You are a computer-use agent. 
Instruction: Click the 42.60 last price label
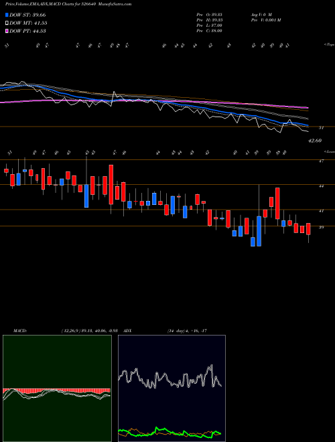click(x=315, y=141)
